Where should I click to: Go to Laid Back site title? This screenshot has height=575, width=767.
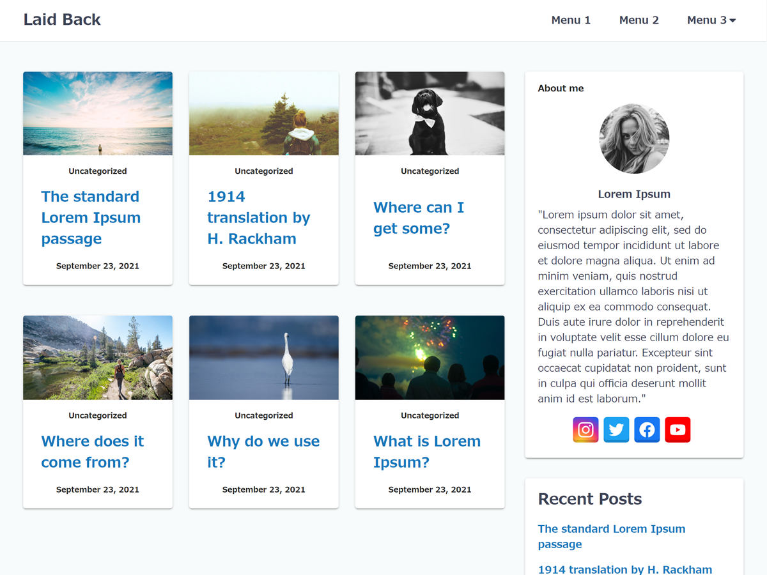tap(62, 20)
